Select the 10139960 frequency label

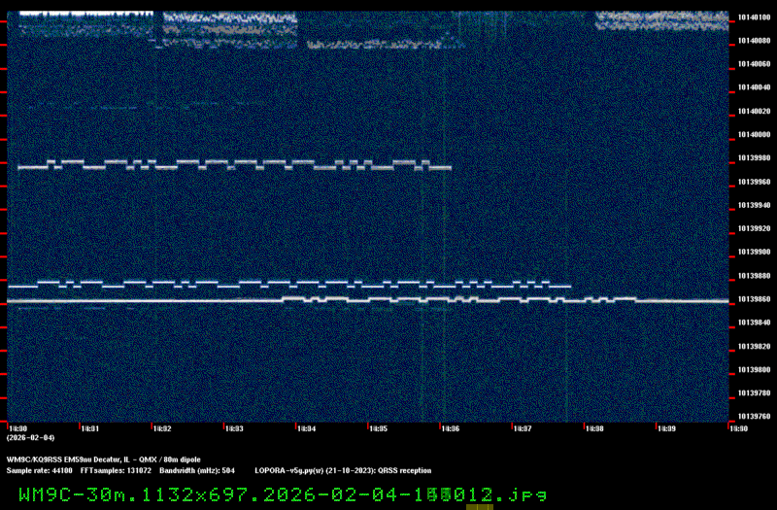754,182
